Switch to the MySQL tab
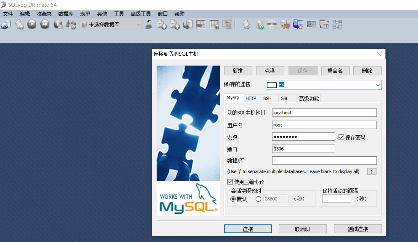This screenshot has width=418, height=242. coord(234,98)
